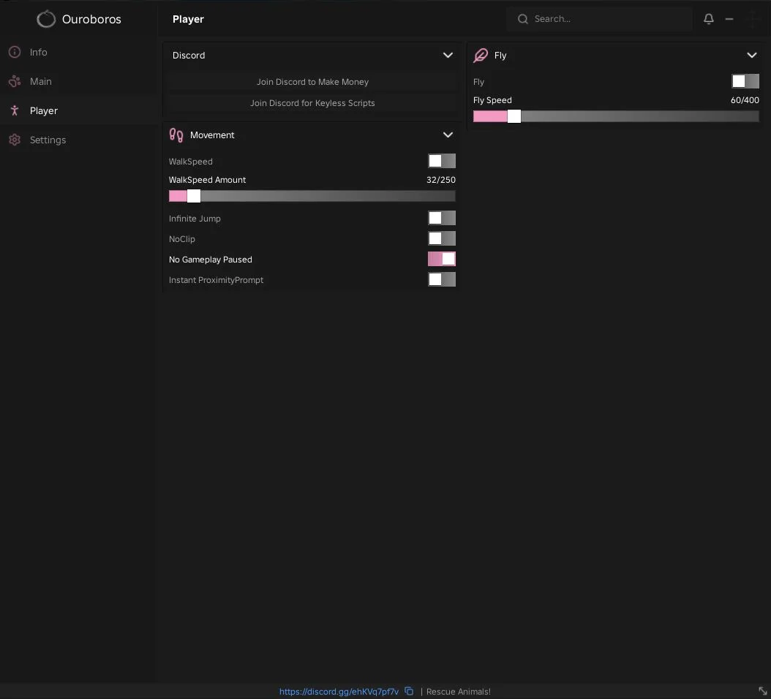771x699 pixels.
Task: Open the discord.gg invite link
Action: coord(339,691)
